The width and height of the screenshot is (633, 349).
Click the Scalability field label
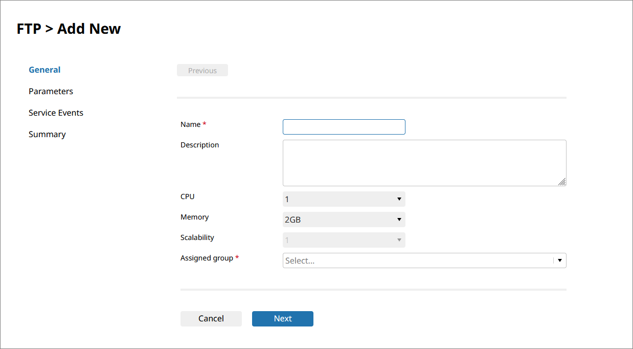(197, 238)
